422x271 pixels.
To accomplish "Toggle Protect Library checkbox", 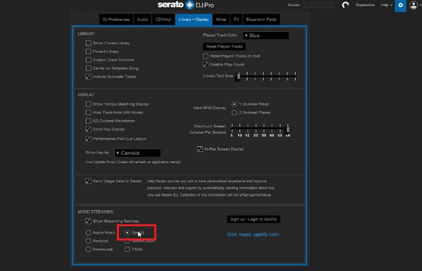I will pyautogui.click(x=88, y=51).
